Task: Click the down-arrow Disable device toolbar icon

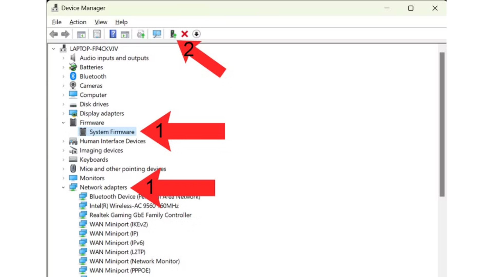Action: (x=196, y=34)
